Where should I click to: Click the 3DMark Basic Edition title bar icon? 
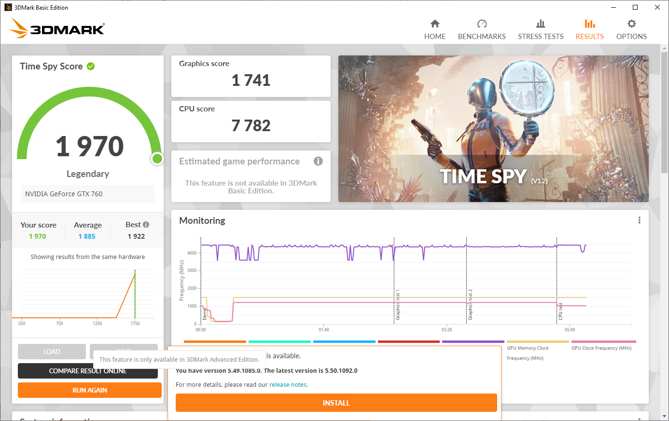coord(8,7)
